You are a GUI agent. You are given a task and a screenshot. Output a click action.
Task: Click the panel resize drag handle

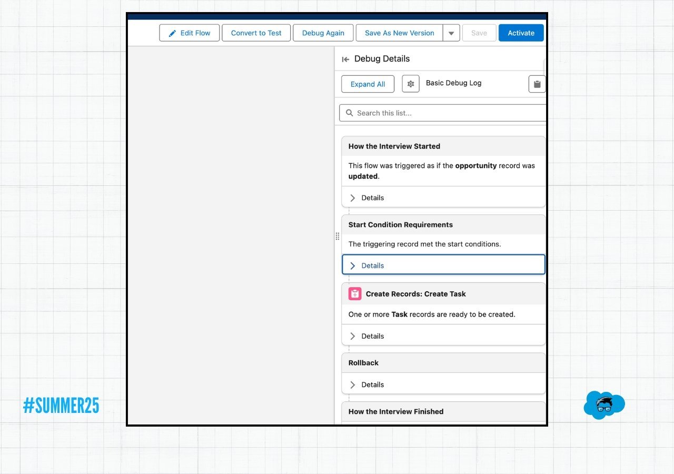point(338,236)
